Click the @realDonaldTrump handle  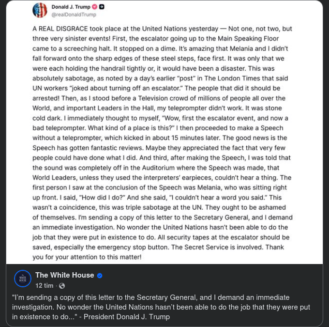pyautogui.click(x=74, y=15)
